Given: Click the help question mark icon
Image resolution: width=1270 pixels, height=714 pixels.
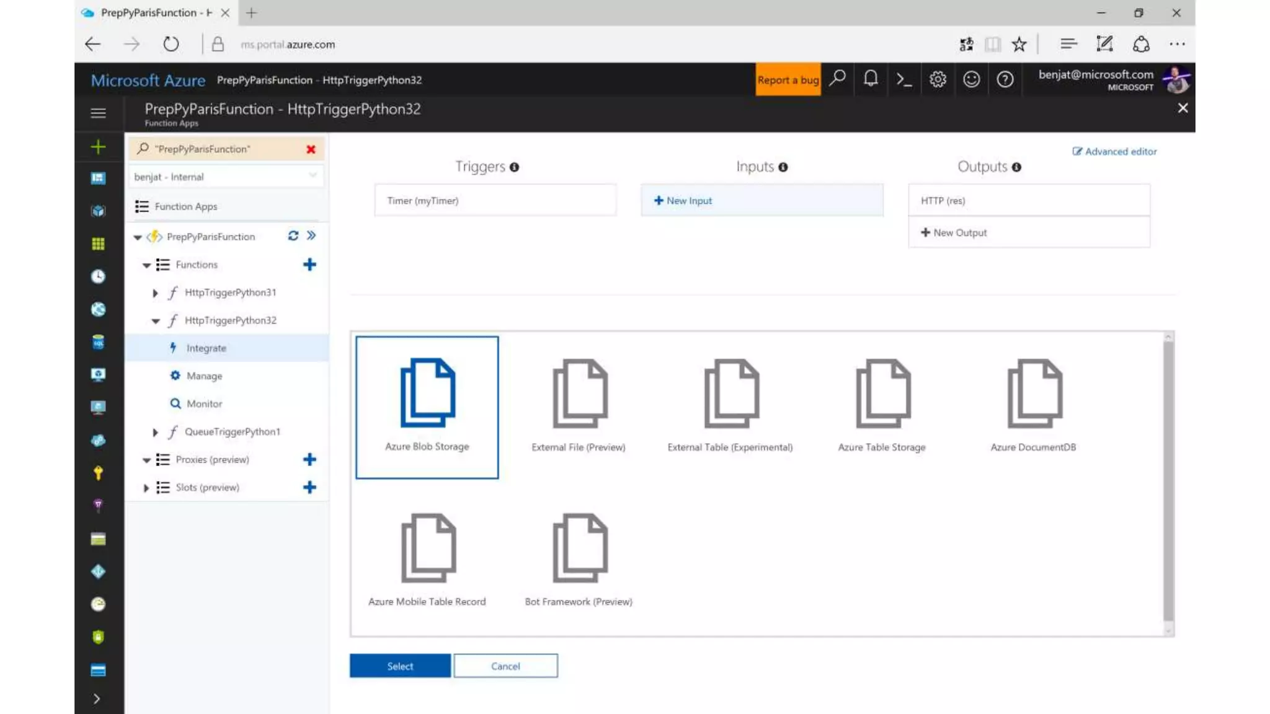Looking at the screenshot, I should pos(1005,79).
